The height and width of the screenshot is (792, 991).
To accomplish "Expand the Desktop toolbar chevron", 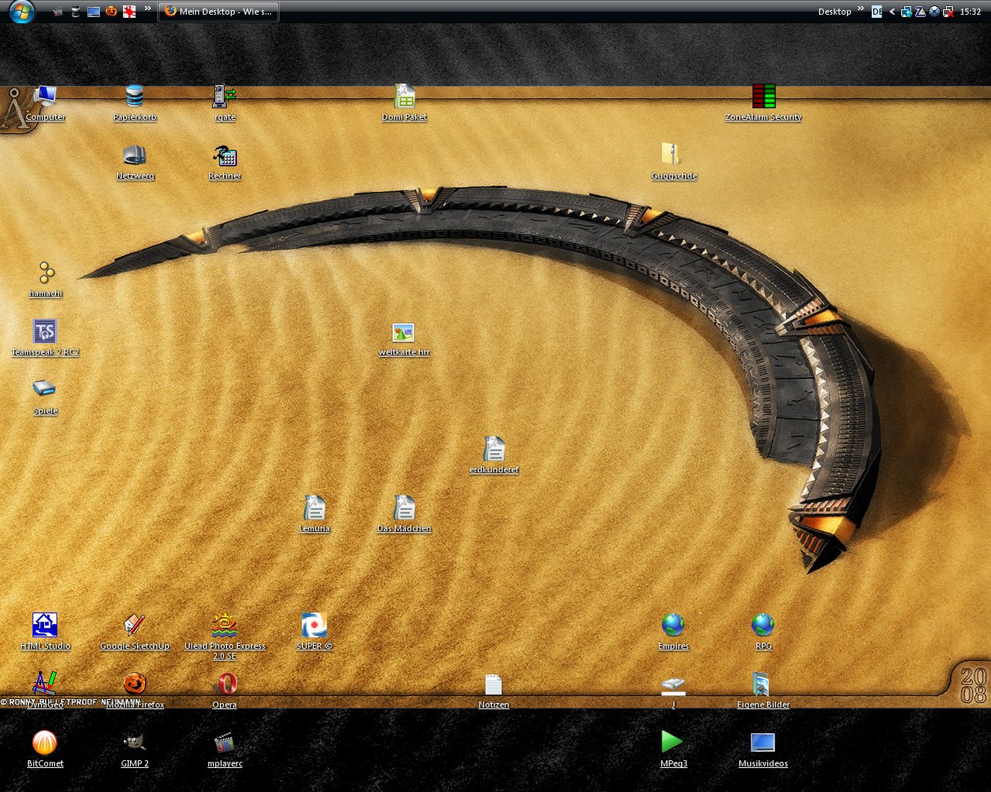I will [x=861, y=9].
